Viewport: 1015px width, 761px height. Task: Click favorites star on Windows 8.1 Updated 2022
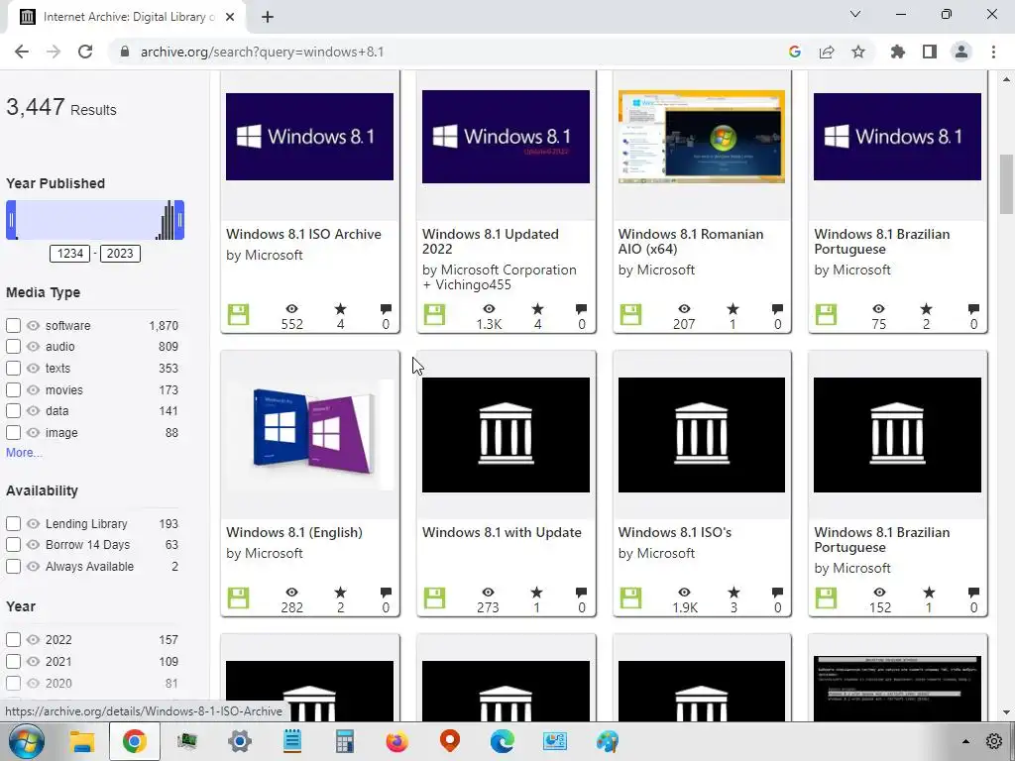[x=537, y=309]
